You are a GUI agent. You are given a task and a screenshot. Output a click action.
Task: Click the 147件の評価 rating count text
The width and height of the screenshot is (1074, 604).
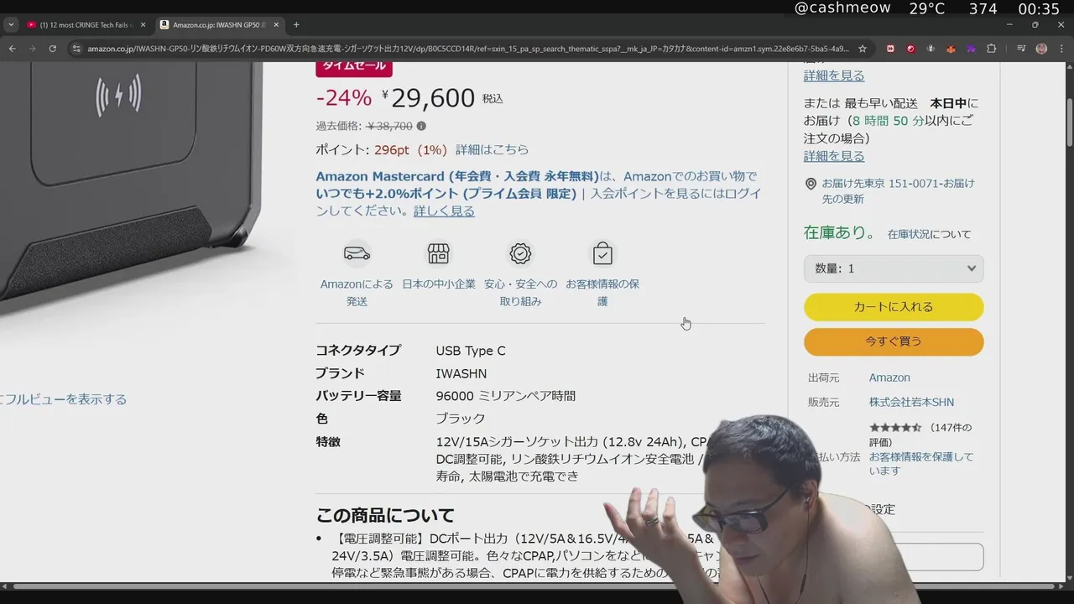[920, 435]
